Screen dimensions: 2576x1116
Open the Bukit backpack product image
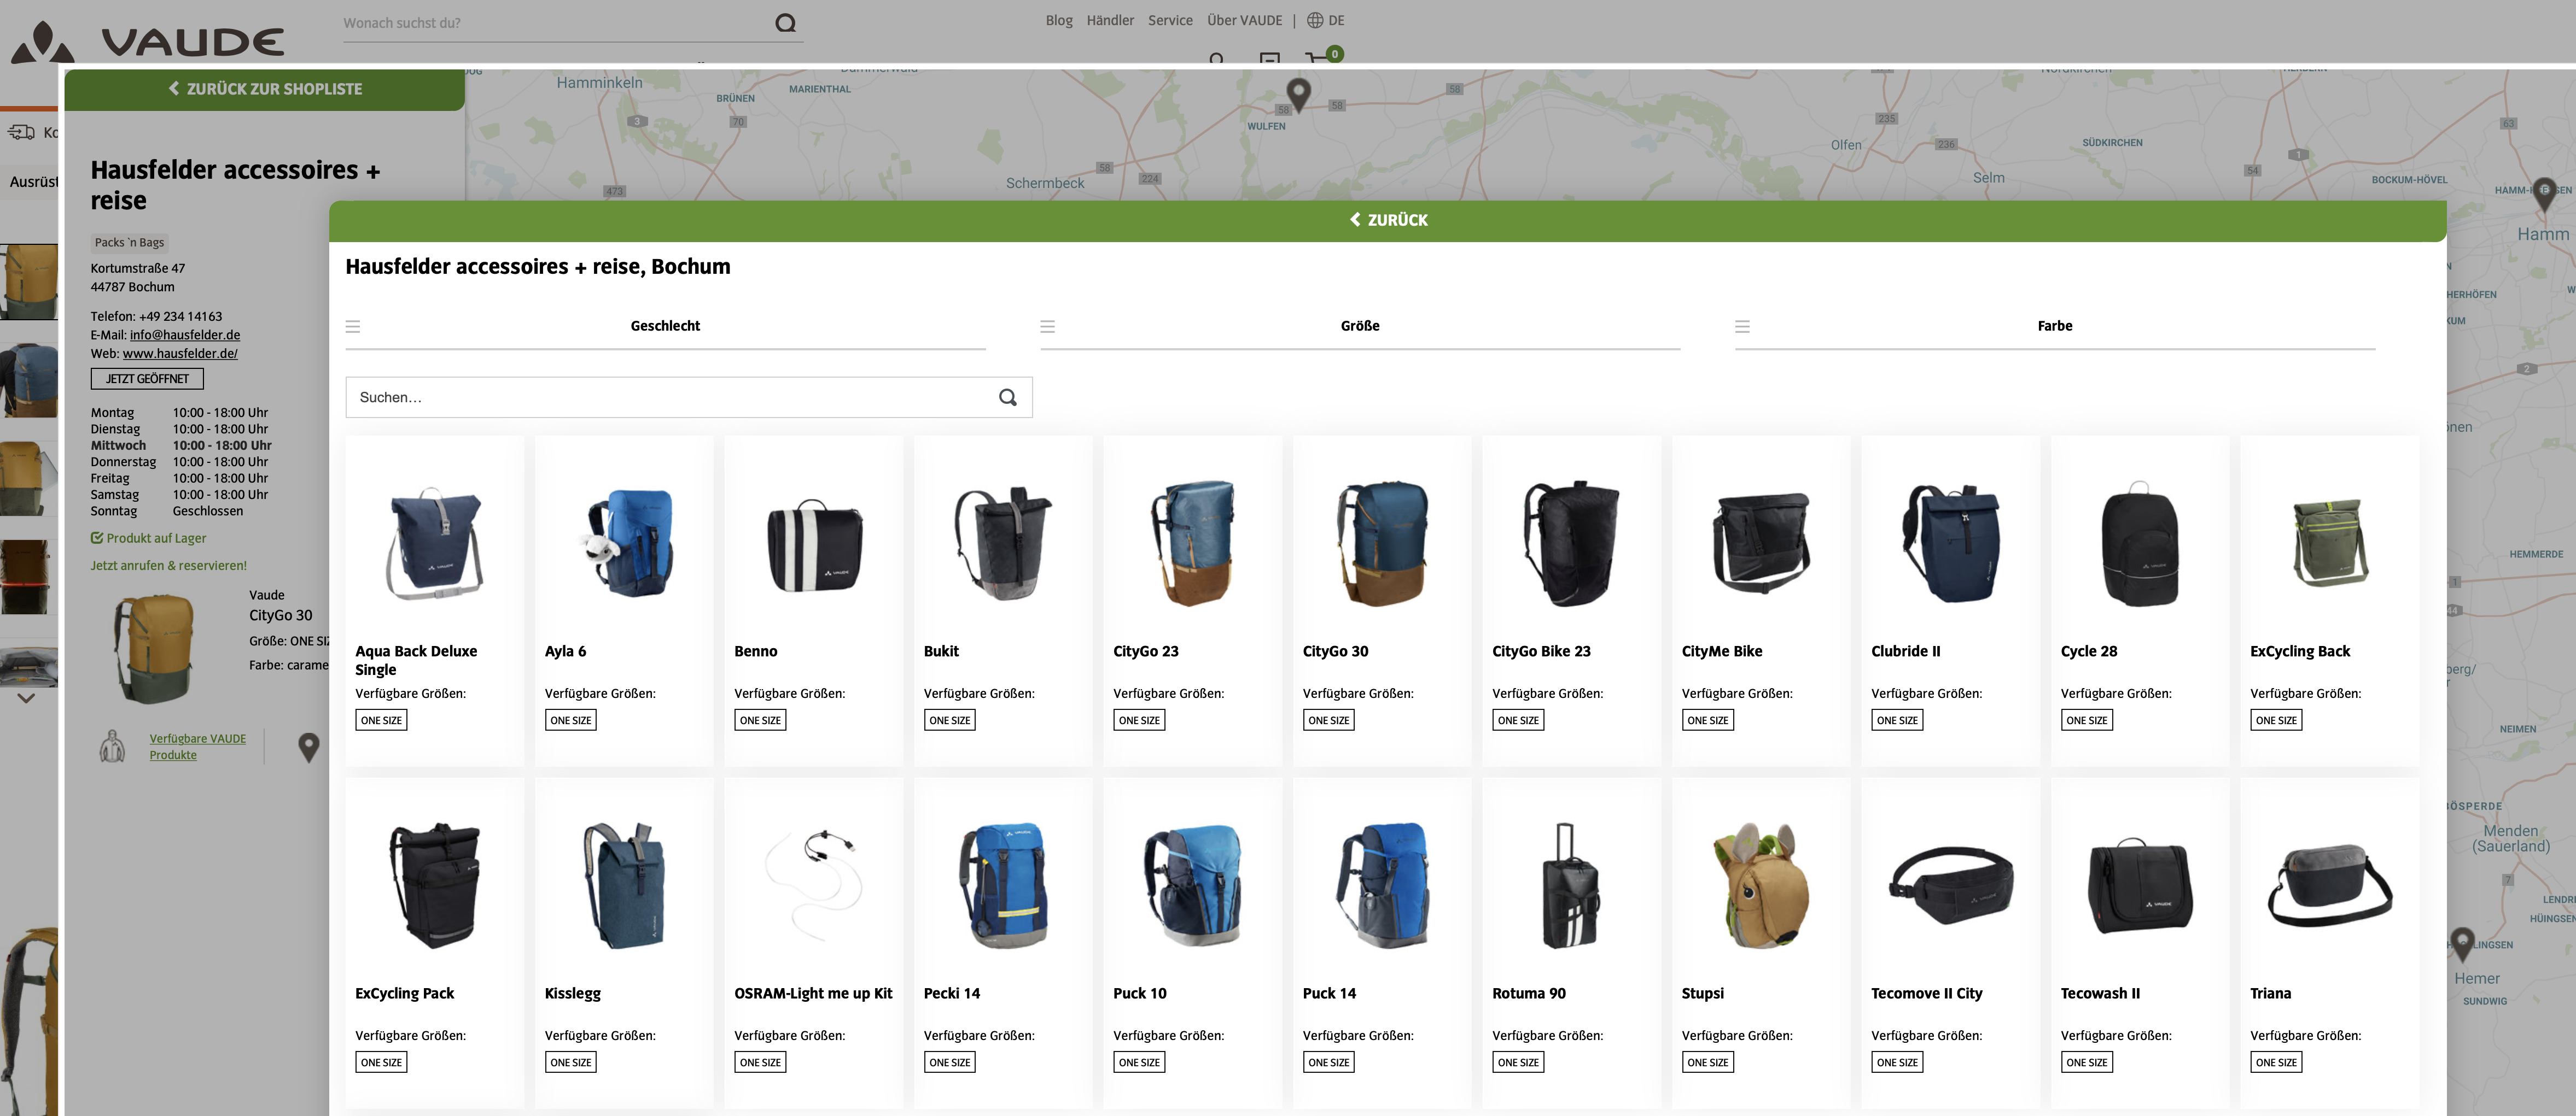(1003, 543)
